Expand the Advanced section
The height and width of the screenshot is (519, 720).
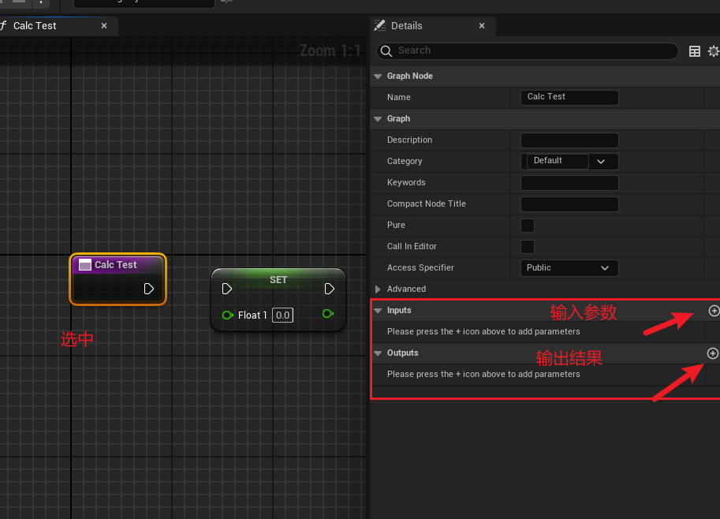pyautogui.click(x=379, y=289)
